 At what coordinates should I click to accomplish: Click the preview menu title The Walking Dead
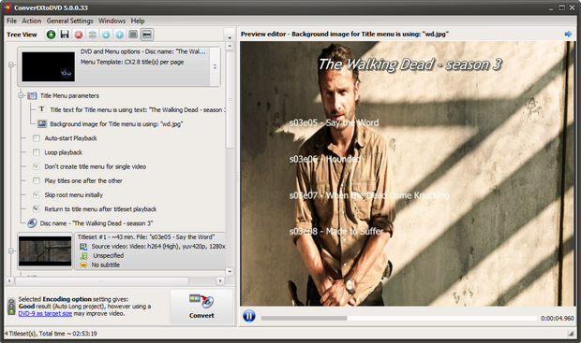(x=410, y=64)
